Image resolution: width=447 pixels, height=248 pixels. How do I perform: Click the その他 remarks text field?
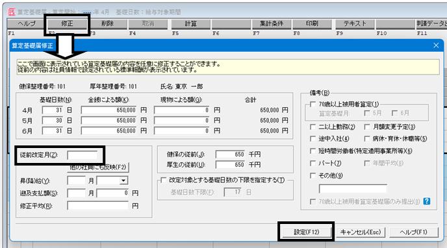point(353,188)
